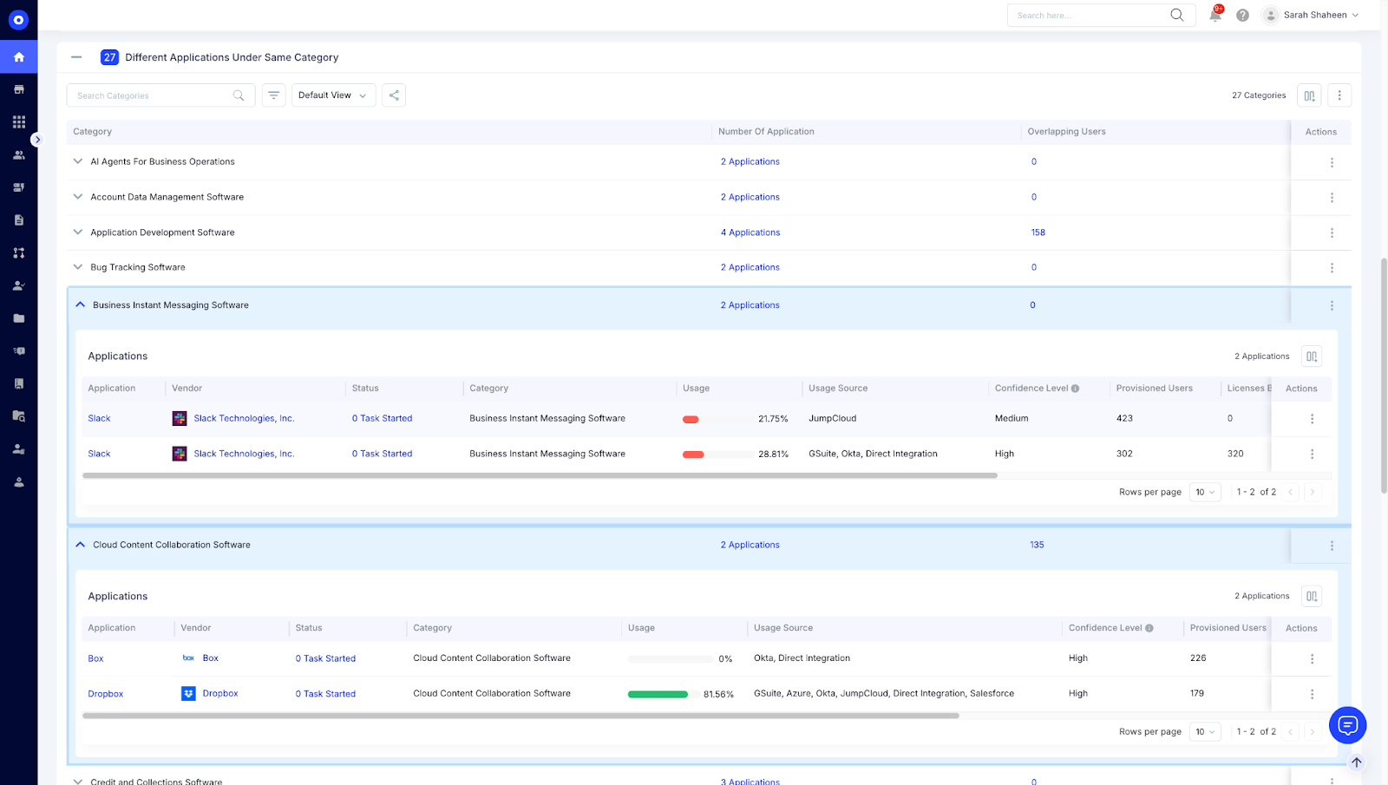Open the help question mark icon
This screenshot has width=1388, height=785.
tap(1242, 15)
